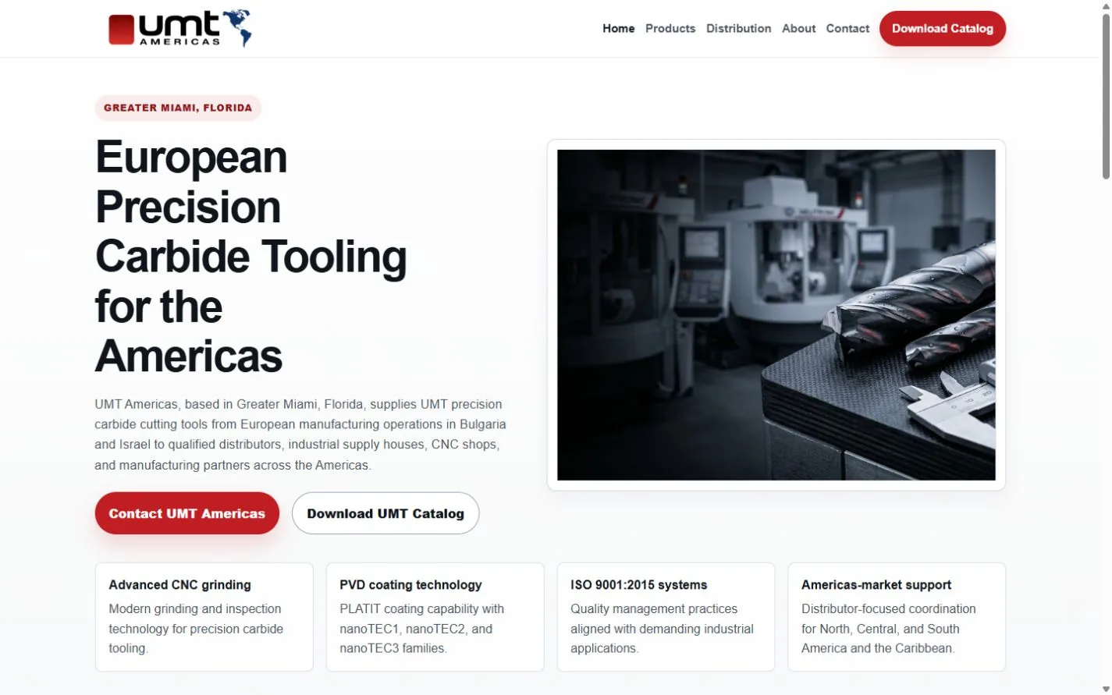Click Download UMT Catalog outlined button

click(x=385, y=513)
